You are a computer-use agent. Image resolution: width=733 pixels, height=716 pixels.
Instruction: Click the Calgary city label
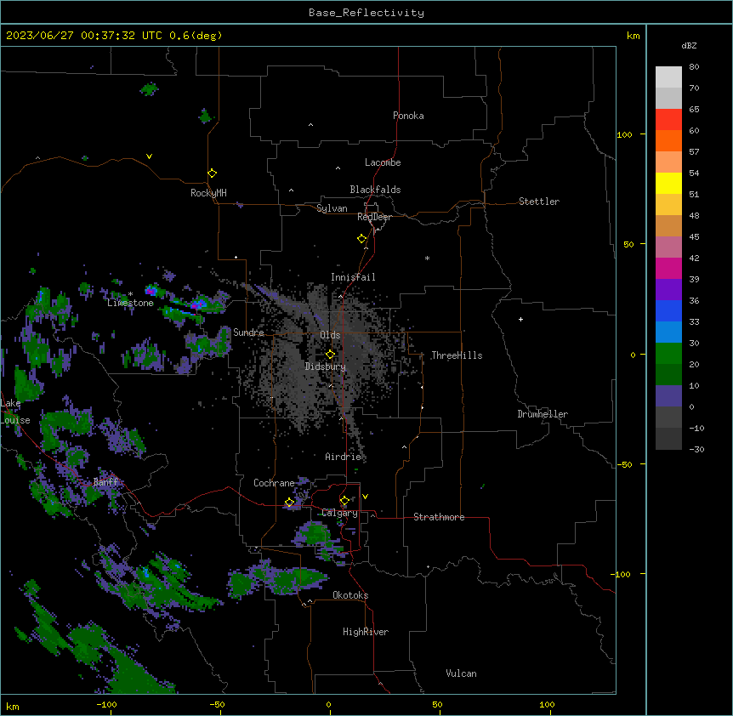click(340, 513)
